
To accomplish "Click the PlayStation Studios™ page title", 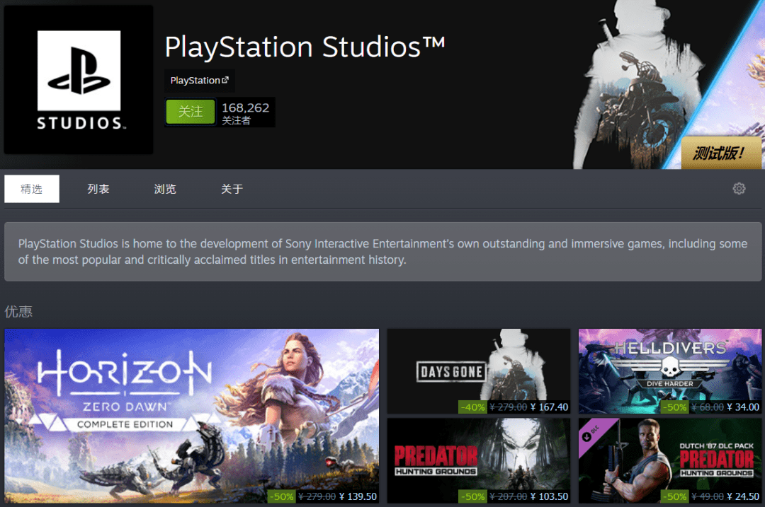I will 305,47.
